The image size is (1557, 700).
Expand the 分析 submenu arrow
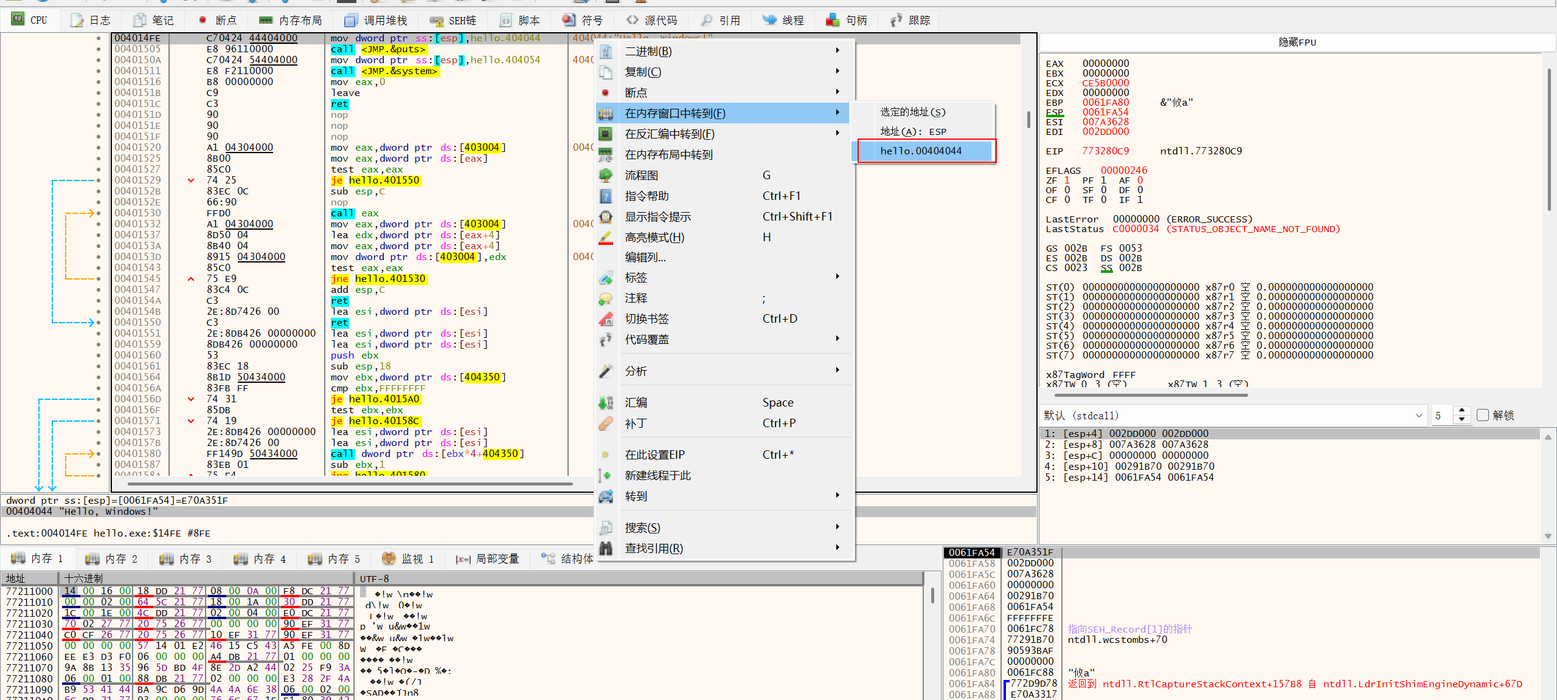(x=837, y=371)
